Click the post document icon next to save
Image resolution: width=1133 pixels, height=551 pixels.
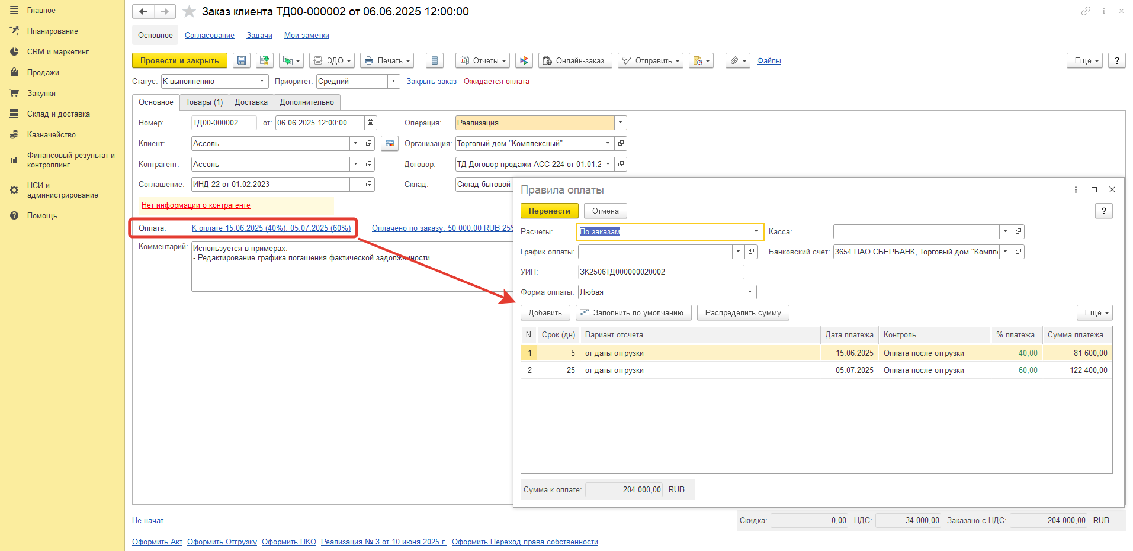point(264,60)
